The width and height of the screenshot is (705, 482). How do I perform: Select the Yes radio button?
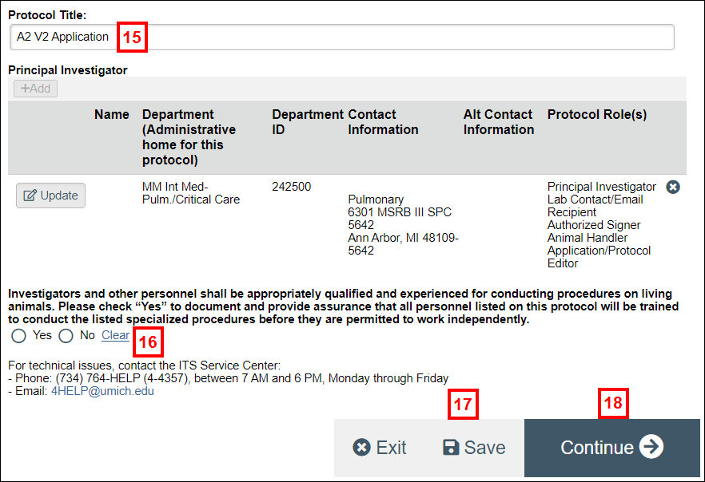pos(19,336)
